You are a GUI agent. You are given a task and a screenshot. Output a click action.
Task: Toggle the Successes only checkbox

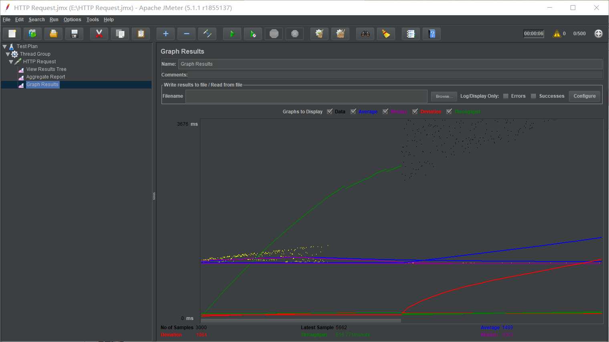click(x=534, y=96)
